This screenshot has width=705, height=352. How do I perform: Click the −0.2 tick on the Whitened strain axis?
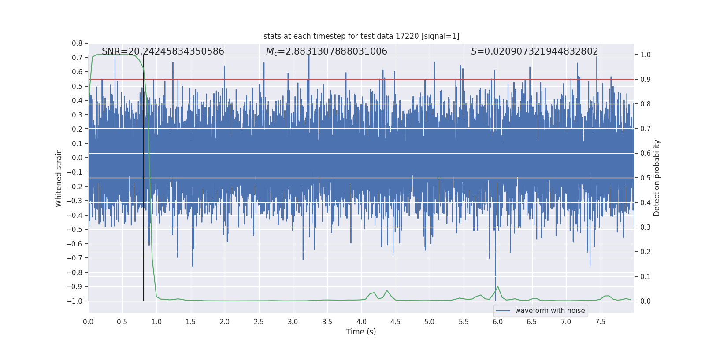click(x=74, y=187)
